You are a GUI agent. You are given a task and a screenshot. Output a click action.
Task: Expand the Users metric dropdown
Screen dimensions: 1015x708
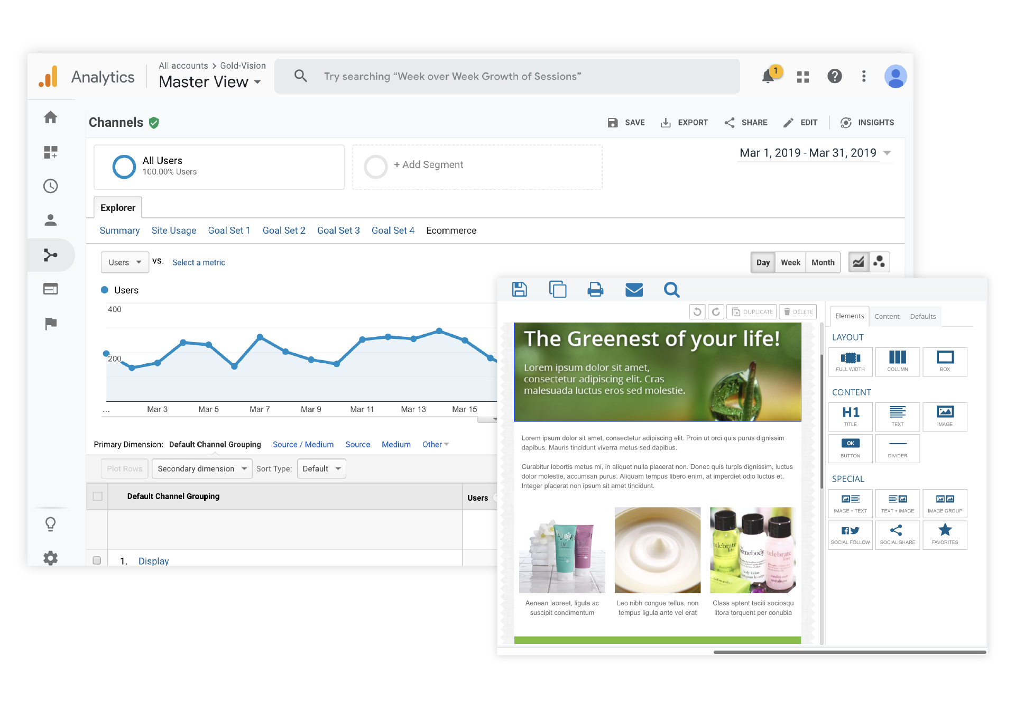point(125,262)
